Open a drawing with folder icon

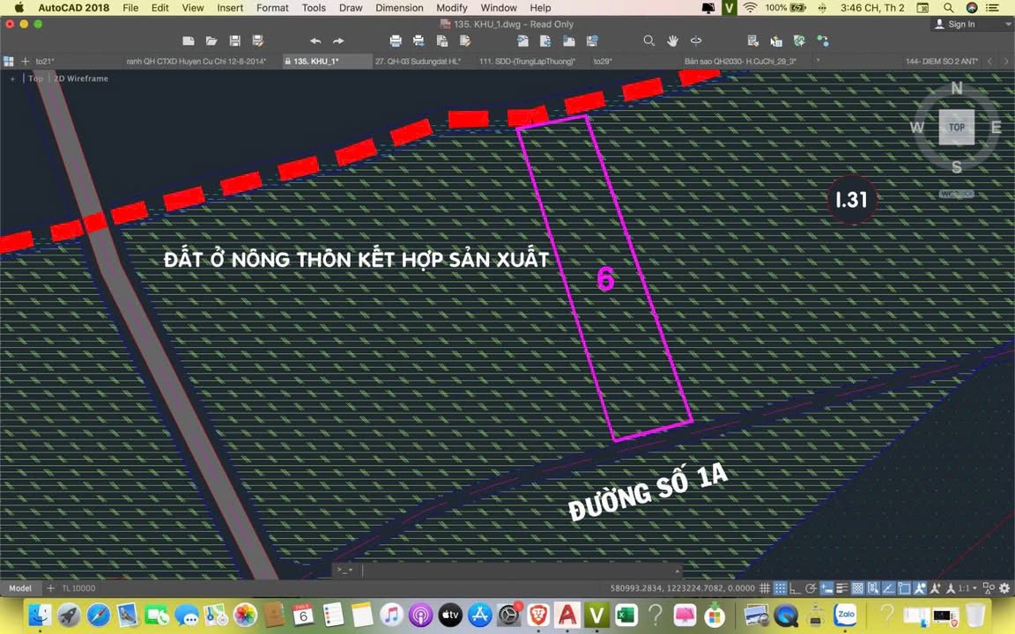pos(211,41)
